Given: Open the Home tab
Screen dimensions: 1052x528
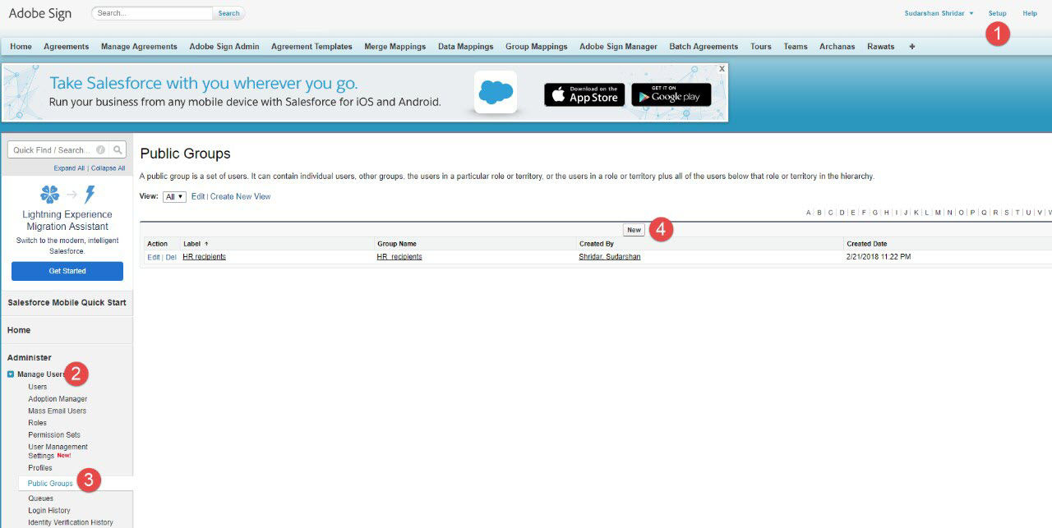Looking at the screenshot, I should (x=21, y=47).
